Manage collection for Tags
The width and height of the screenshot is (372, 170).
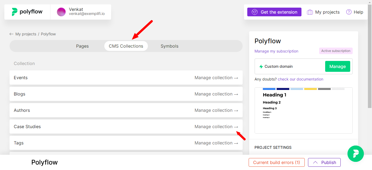[x=217, y=143]
